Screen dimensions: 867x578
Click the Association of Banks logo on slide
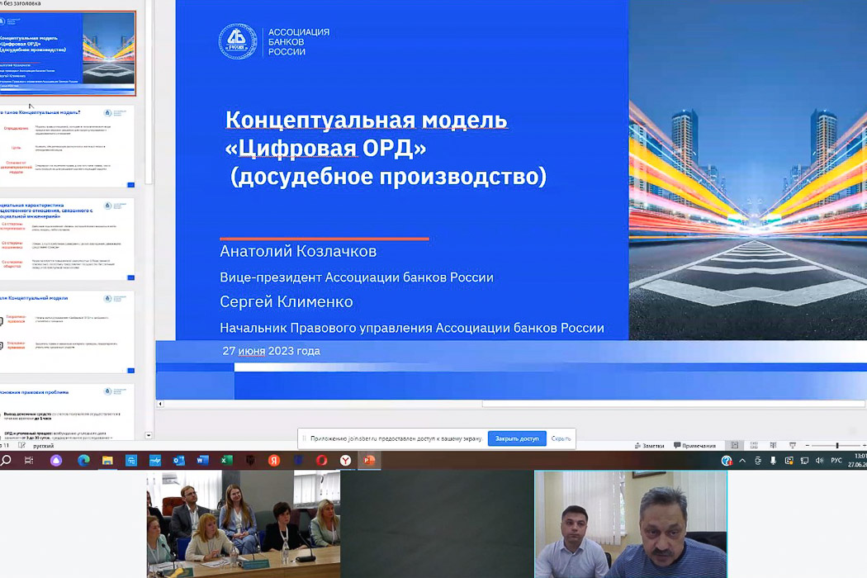(273, 41)
